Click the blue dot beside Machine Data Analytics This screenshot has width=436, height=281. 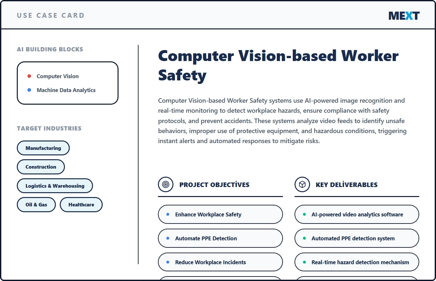pyautogui.click(x=29, y=90)
